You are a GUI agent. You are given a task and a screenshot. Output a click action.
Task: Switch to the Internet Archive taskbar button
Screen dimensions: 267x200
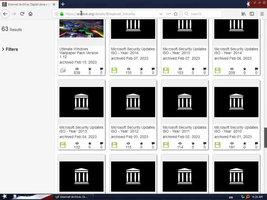pyautogui.click(x=72, y=197)
